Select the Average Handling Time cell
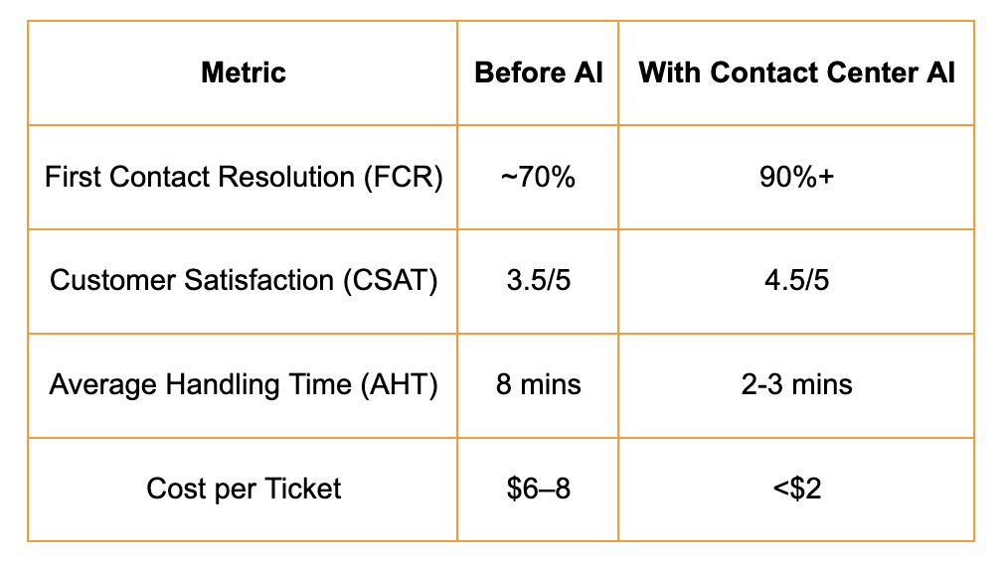The image size is (1008, 564). point(244,384)
